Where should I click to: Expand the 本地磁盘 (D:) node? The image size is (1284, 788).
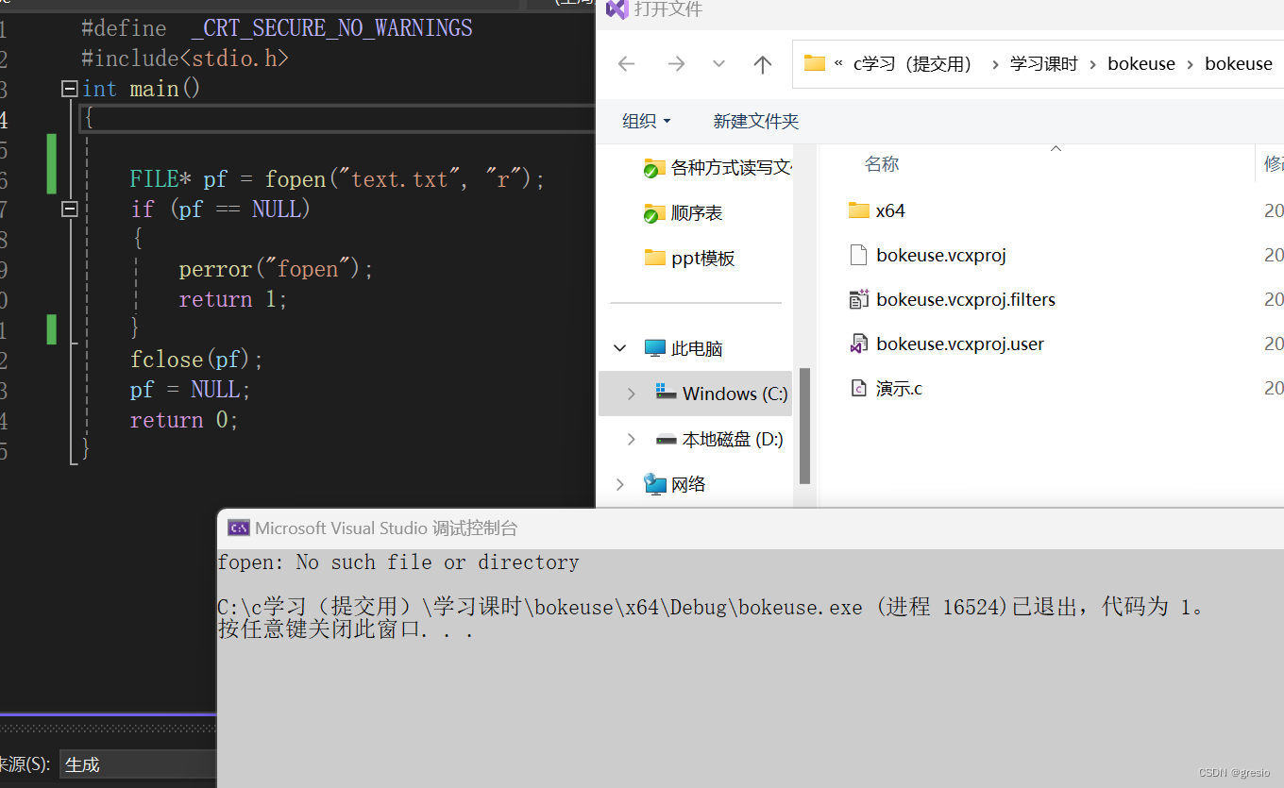[x=631, y=439]
